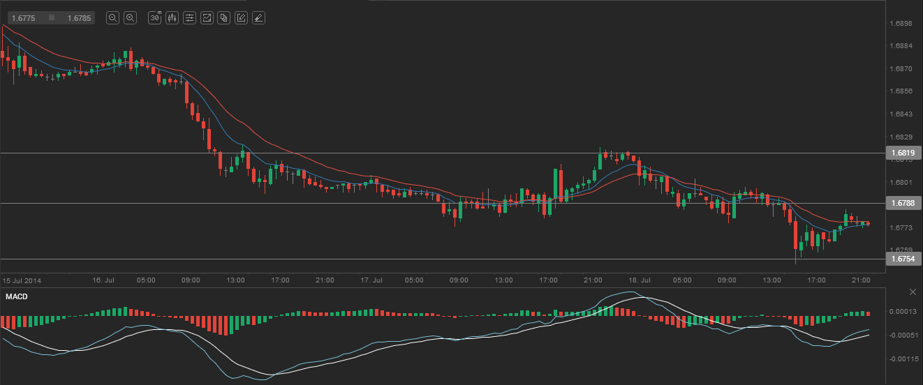The image size is (923, 385).
Task: Click the zoom in magnifier icon
Action: [130, 18]
